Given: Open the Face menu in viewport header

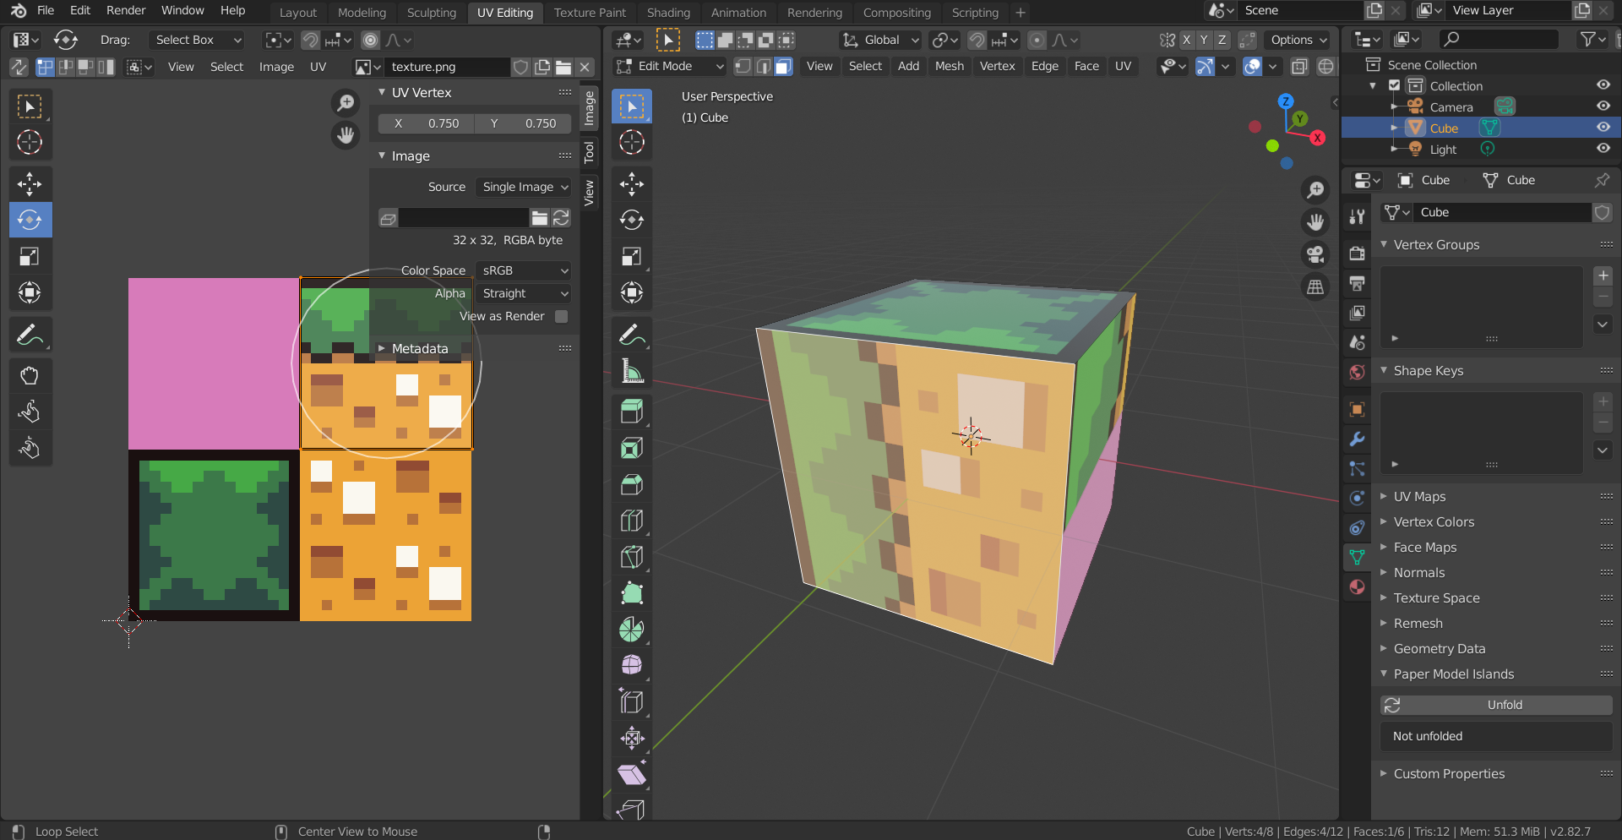Looking at the screenshot, I should [x=1086, y=66].
